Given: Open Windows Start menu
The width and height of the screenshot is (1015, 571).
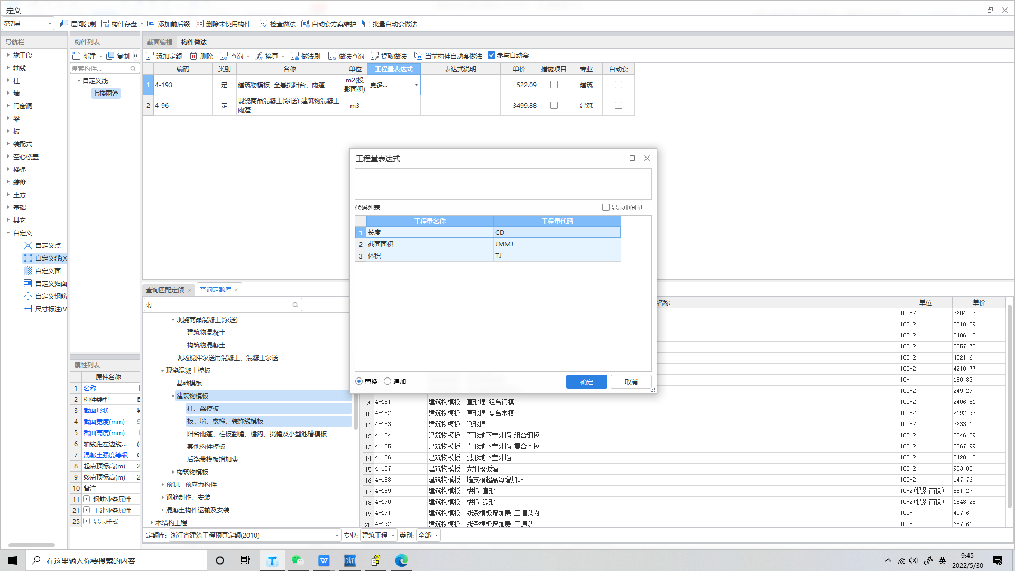Looking at the screenshot, I should click(13, 560).
